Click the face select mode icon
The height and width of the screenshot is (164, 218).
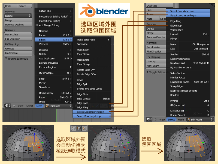(84, 128)
